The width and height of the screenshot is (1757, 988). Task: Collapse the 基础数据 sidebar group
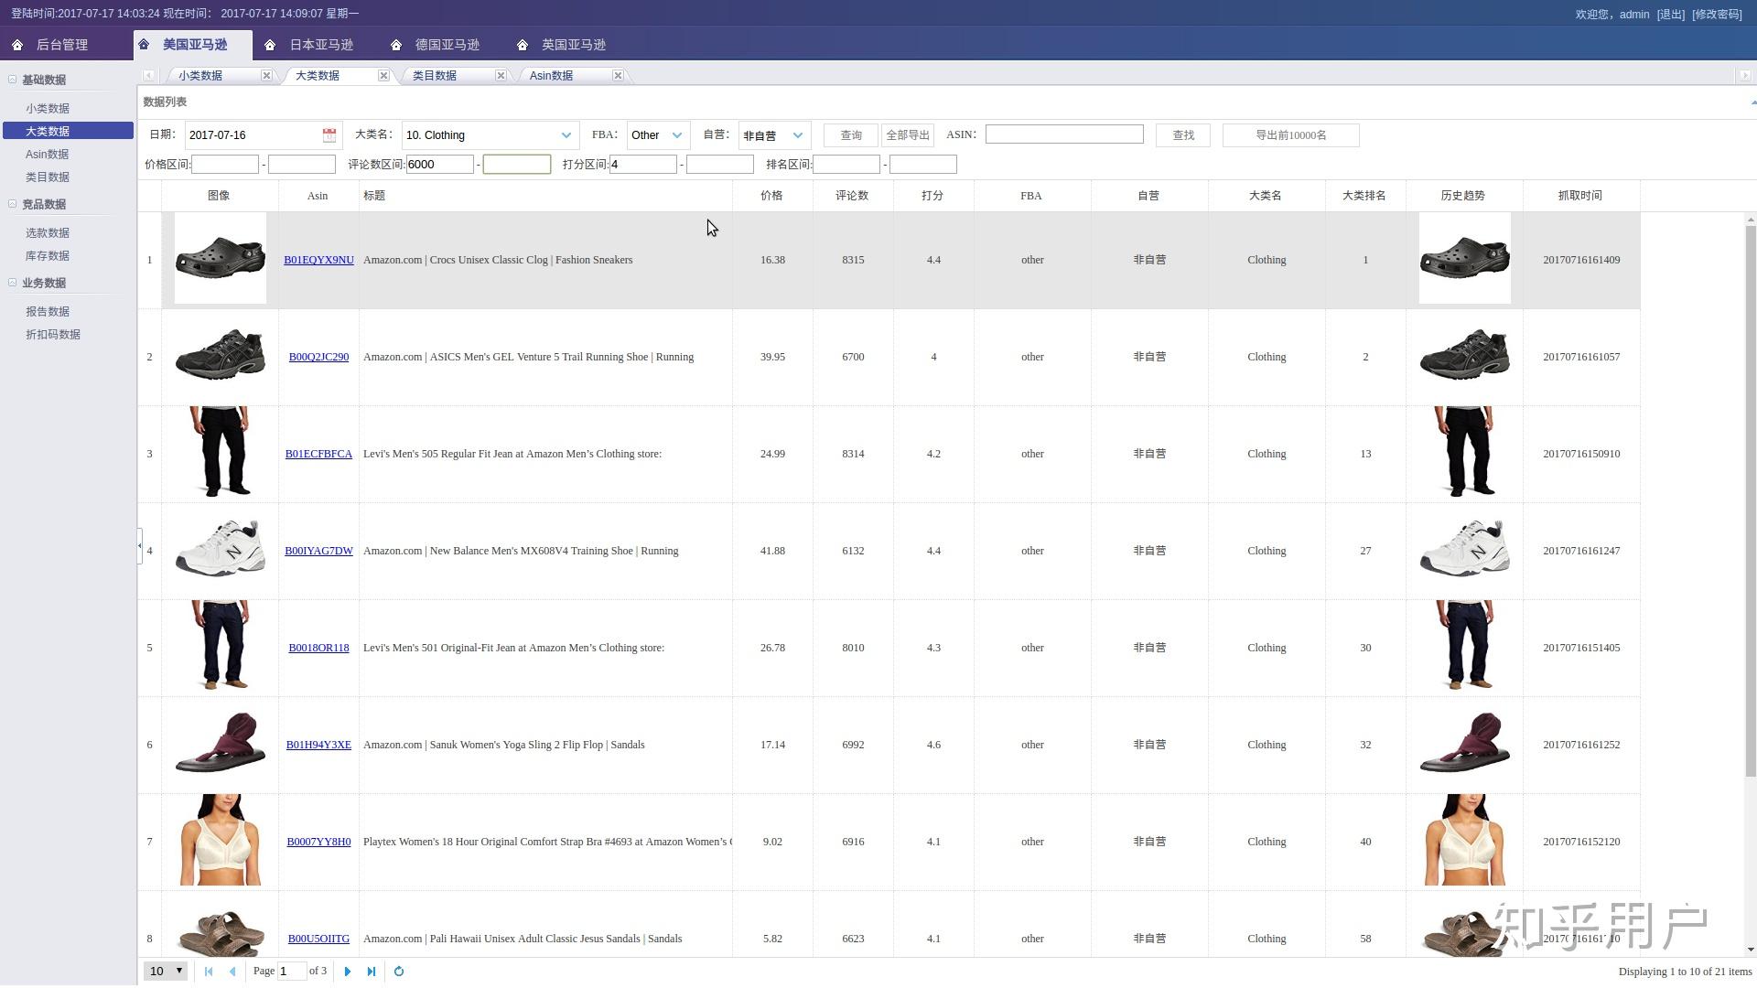[x=13, y=80]
